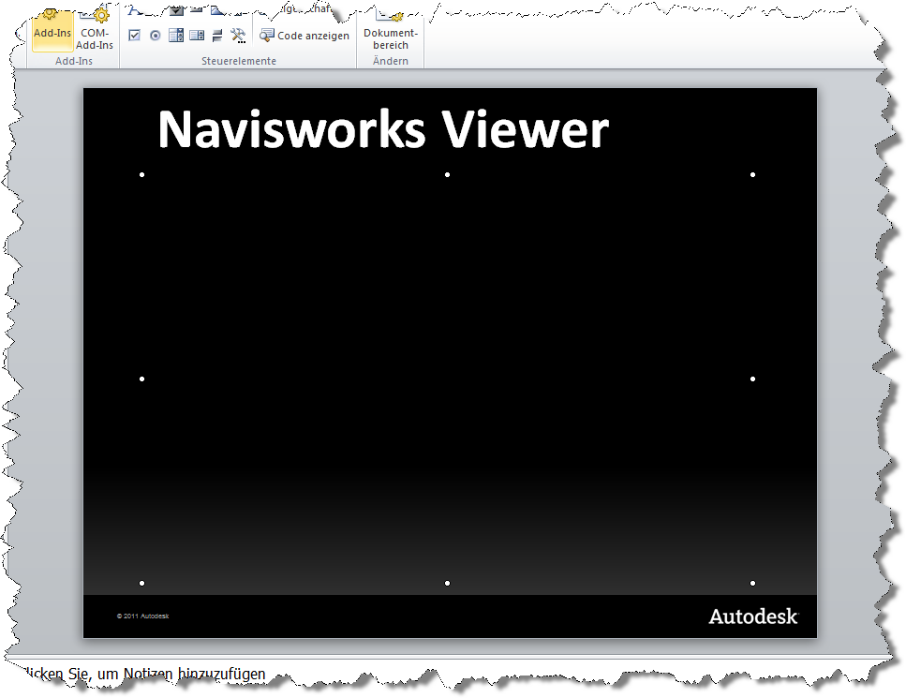Click the middle-left selection handle

142,379
